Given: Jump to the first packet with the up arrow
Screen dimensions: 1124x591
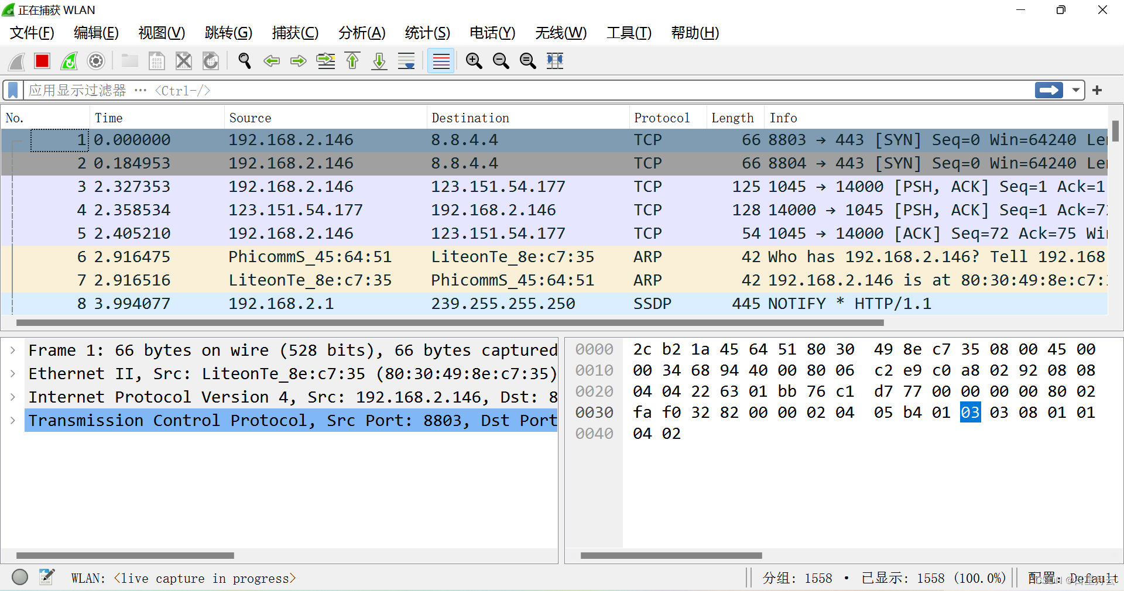Looking at the screenshot, I should point(352,61).
